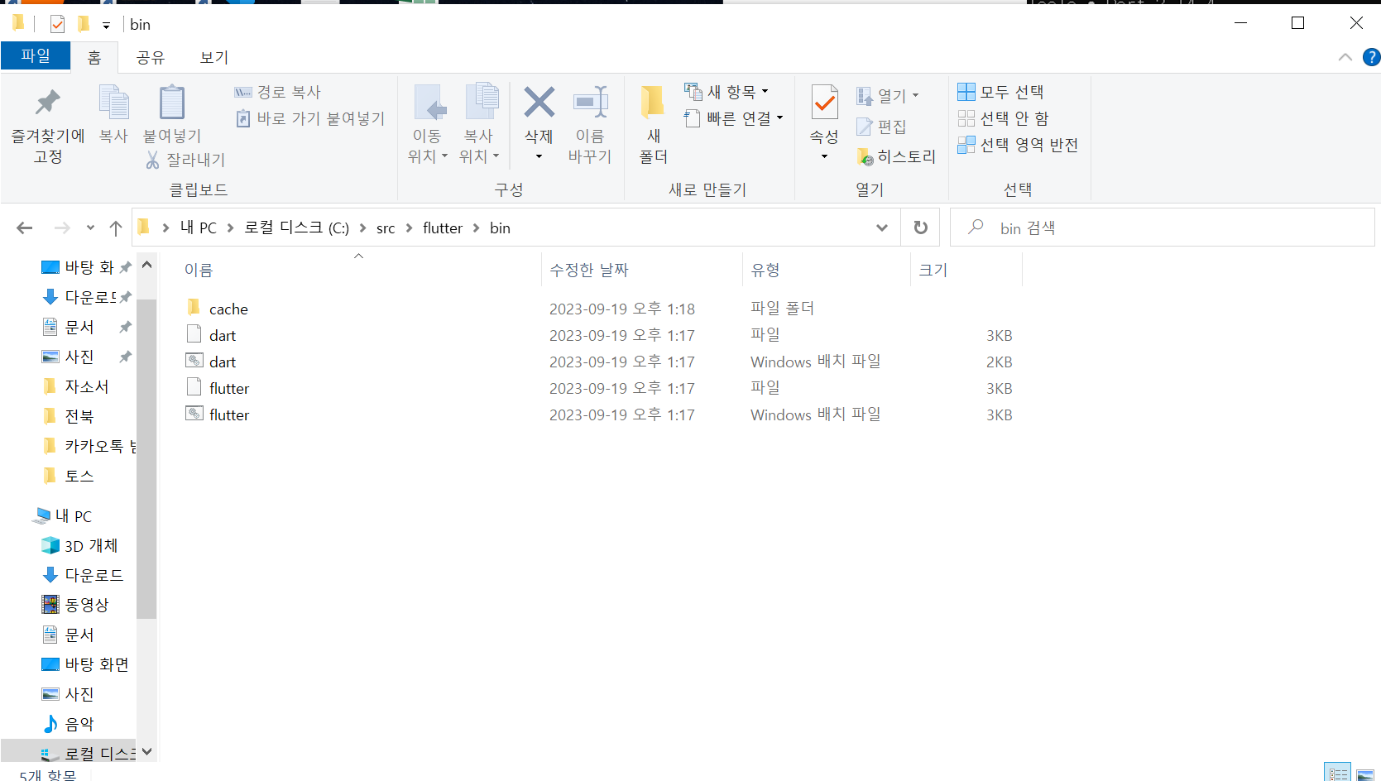Click the 속성 properties icon

(x=824, y=103)
